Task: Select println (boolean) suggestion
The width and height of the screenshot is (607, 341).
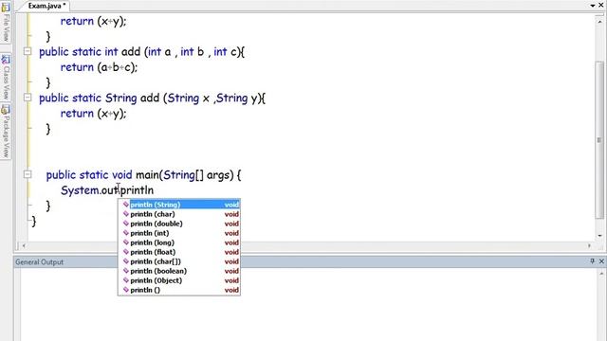Action: pyautogui.click(x=179, y=271)
